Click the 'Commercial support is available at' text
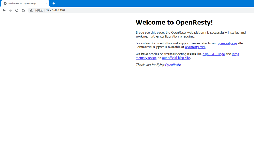 pos(160,47)
